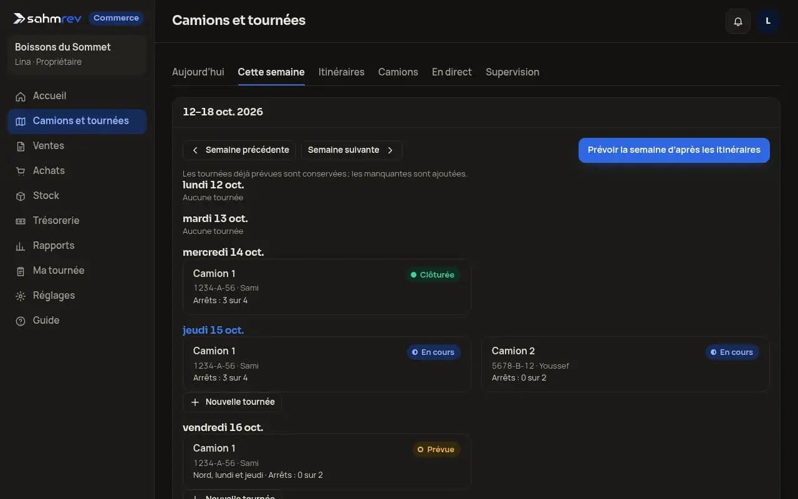Open the Camion 1 card on vendredi 16 oct.

pos(327,462)
